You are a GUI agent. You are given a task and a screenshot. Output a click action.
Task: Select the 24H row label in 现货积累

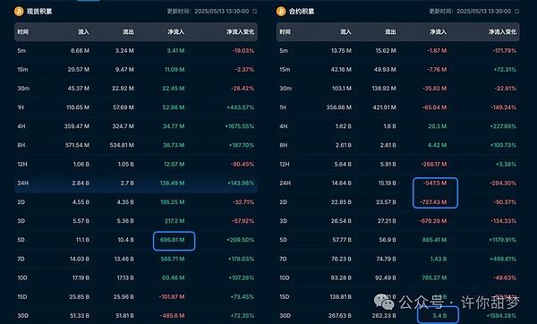[x=23, y=183]
